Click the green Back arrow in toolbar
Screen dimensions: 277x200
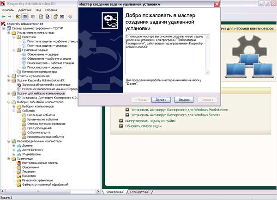(3, 17)
